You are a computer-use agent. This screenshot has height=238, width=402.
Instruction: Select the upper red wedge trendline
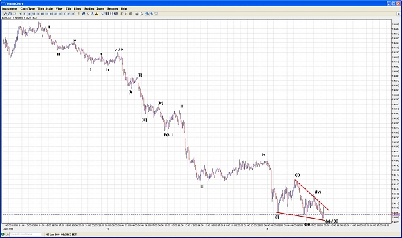coord(311,195)
